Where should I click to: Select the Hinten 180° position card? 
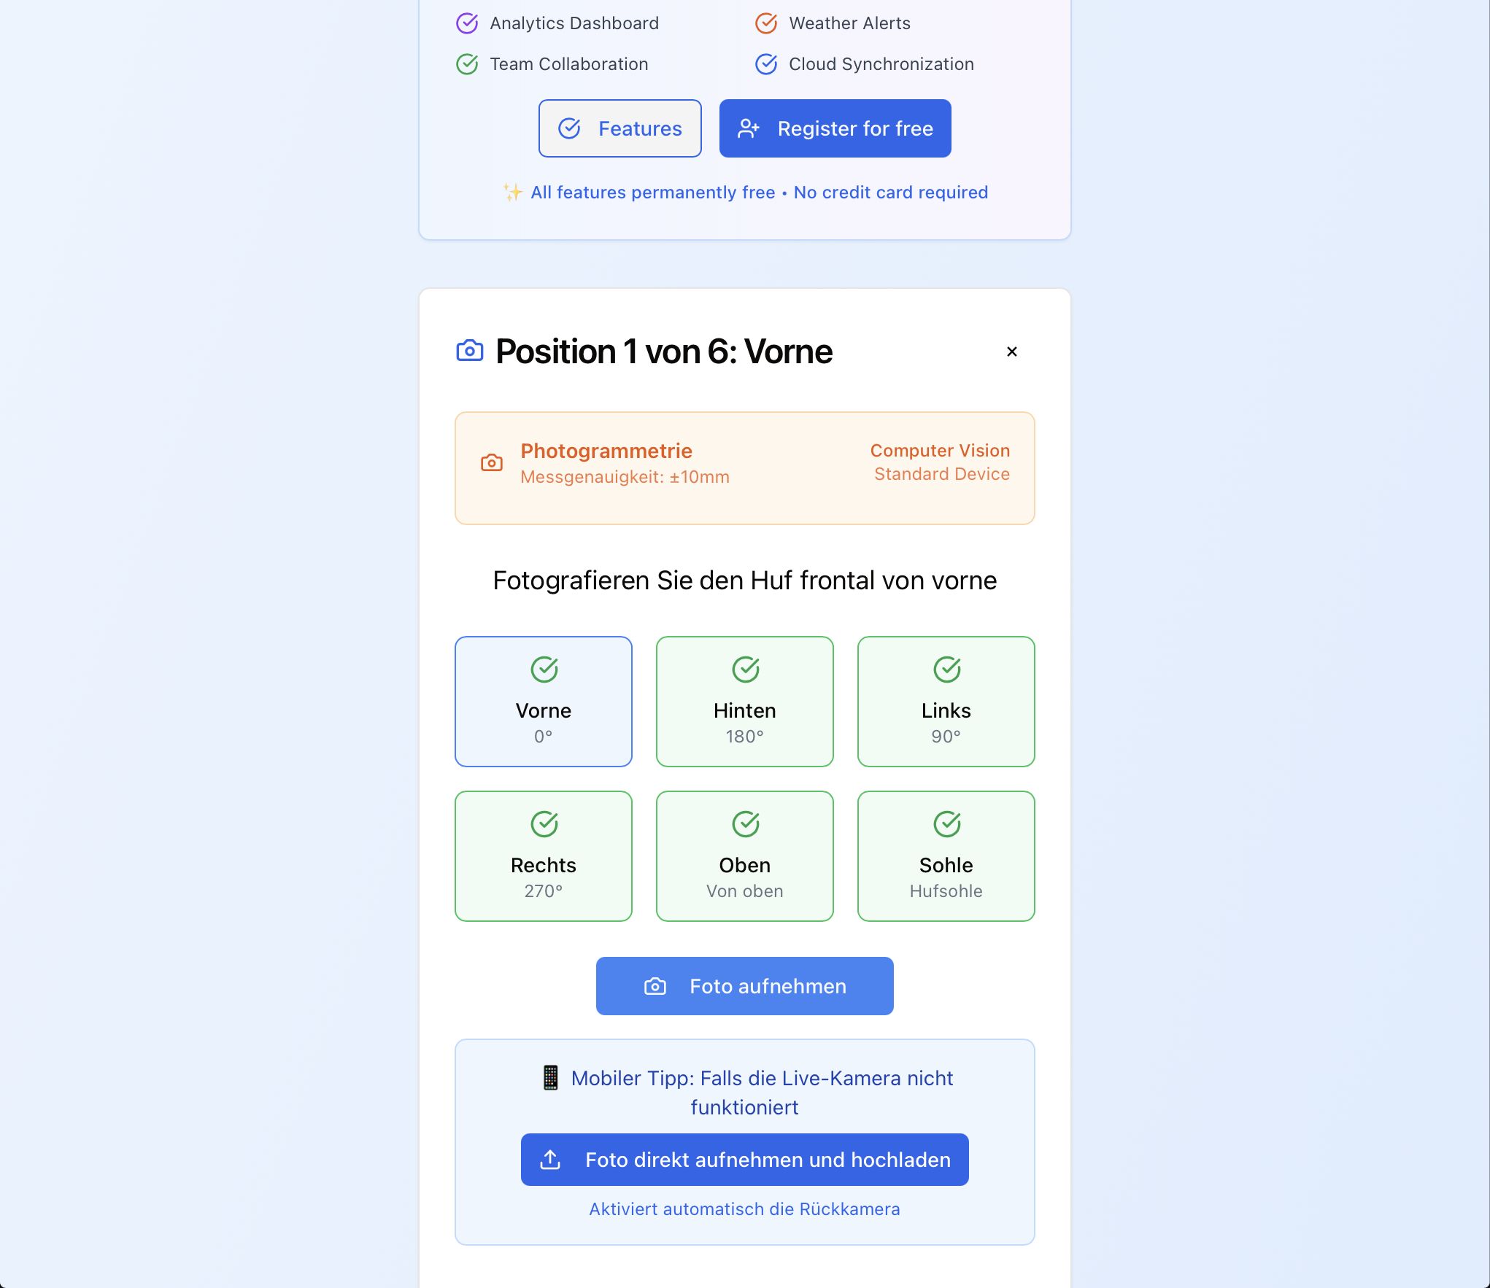click(x=744, y=702)
